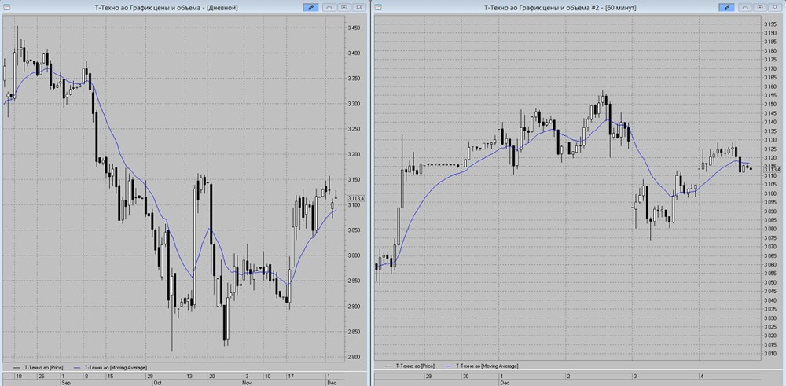Click the pin icon in the 60-minute chart window

tap(726, 8)
